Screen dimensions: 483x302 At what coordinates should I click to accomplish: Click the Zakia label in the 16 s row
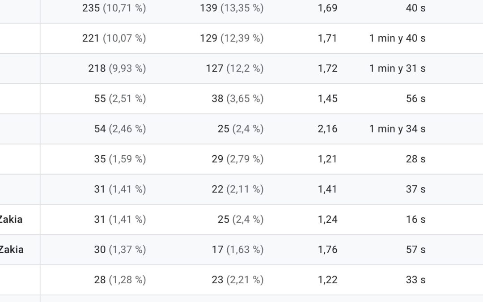coord(11,219)
